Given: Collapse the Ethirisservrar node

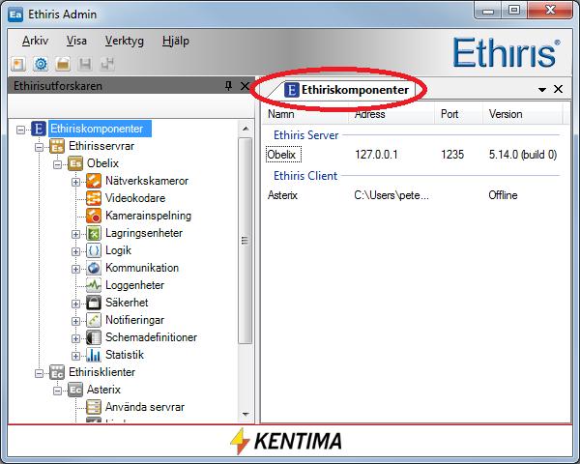Looking at the screenshot, I should pos(40,147).
